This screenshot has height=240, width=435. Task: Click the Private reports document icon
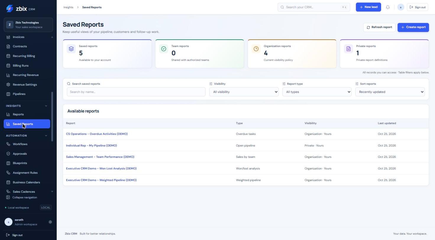click(348, 49)
